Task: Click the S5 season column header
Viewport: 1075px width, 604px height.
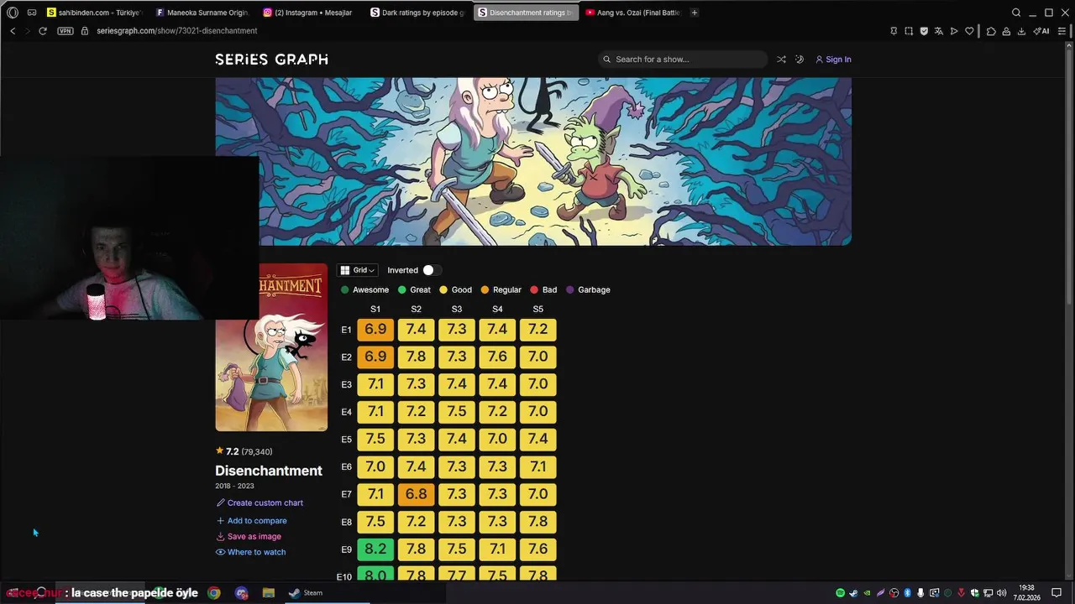Action: [x=537, y=310]
